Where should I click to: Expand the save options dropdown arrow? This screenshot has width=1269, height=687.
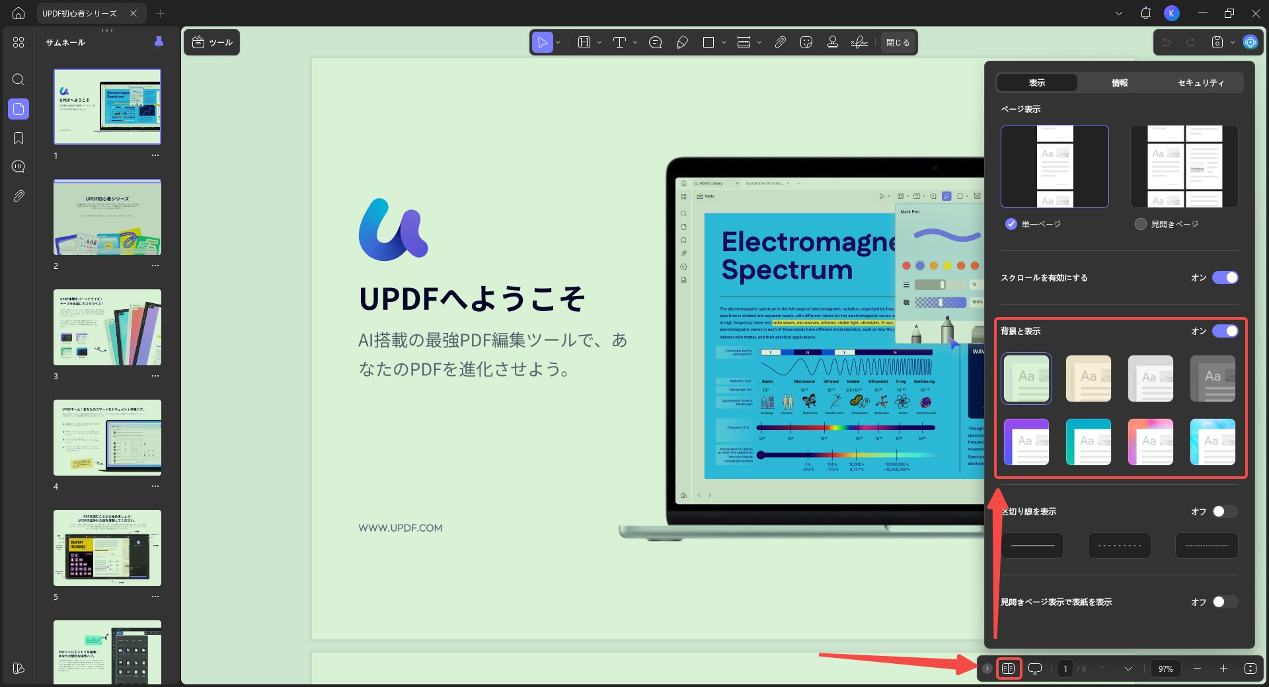tap(1233, 42)
